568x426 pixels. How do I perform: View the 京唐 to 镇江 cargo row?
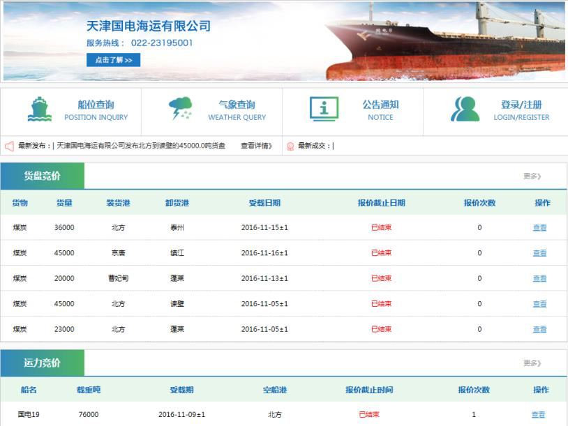(x=539, y=253)
